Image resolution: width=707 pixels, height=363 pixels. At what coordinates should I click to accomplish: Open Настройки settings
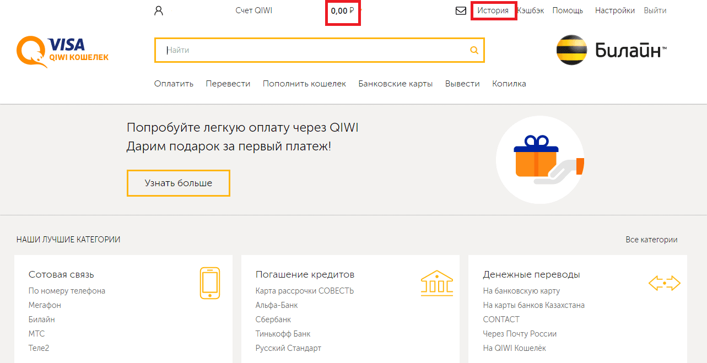pyautogui.click(x=615, y=10)
